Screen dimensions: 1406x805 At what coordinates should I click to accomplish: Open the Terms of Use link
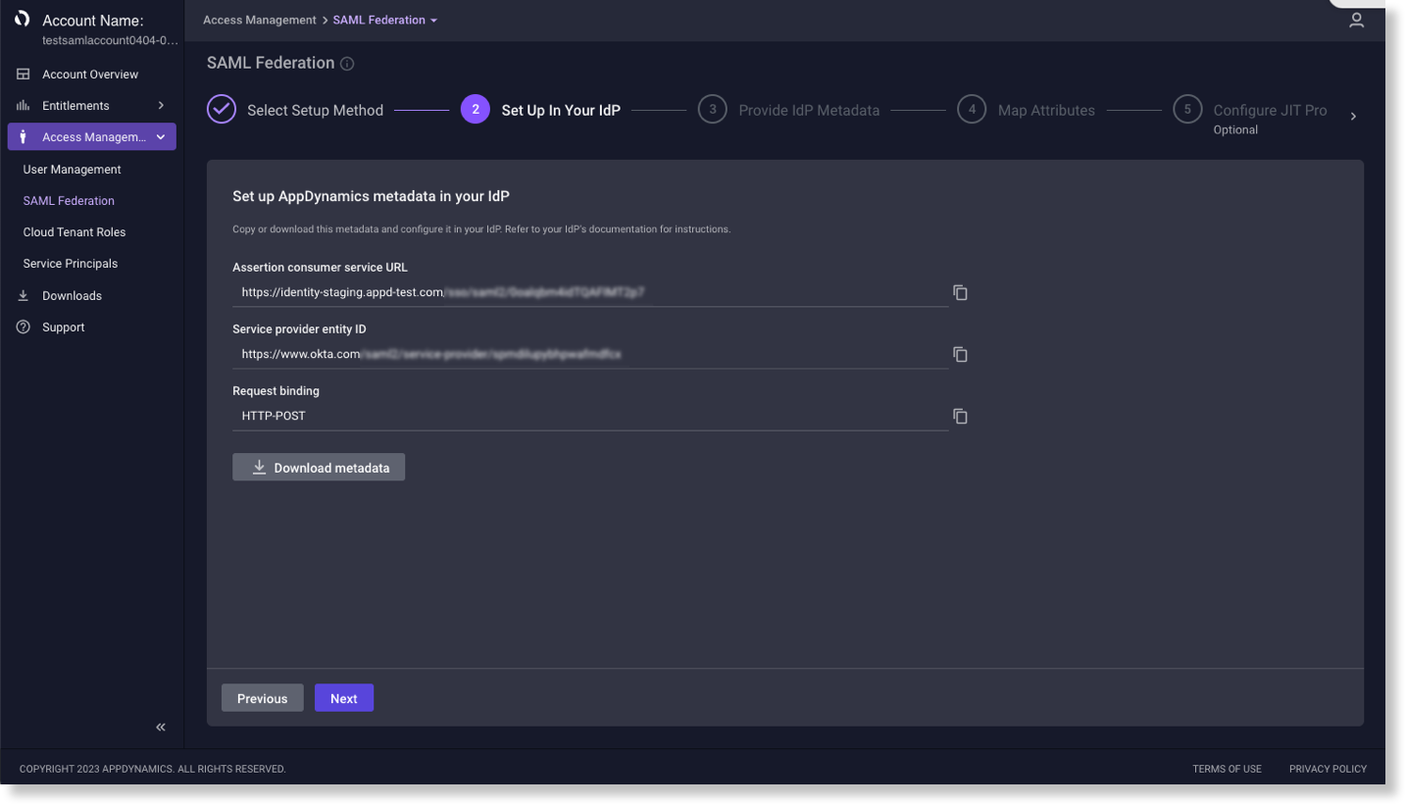click(1227, 769)
